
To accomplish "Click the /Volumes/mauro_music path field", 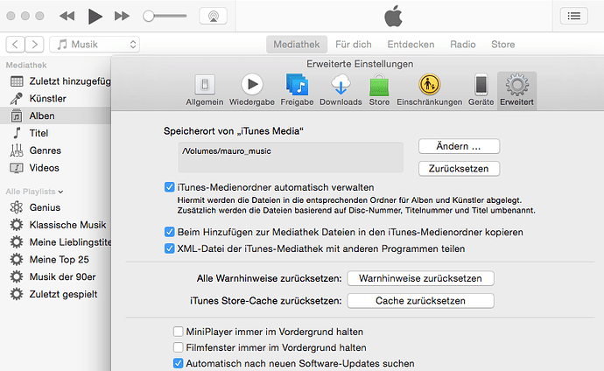I will [291, 157].
